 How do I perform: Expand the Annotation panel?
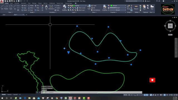[x=53, y=12]
